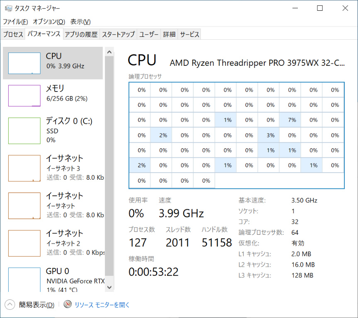Switch to the サービス tab
This screenshot has height=318, width=358.
point(190,34)
